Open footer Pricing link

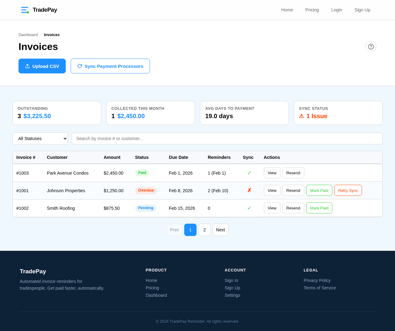[x=152, y=288]
